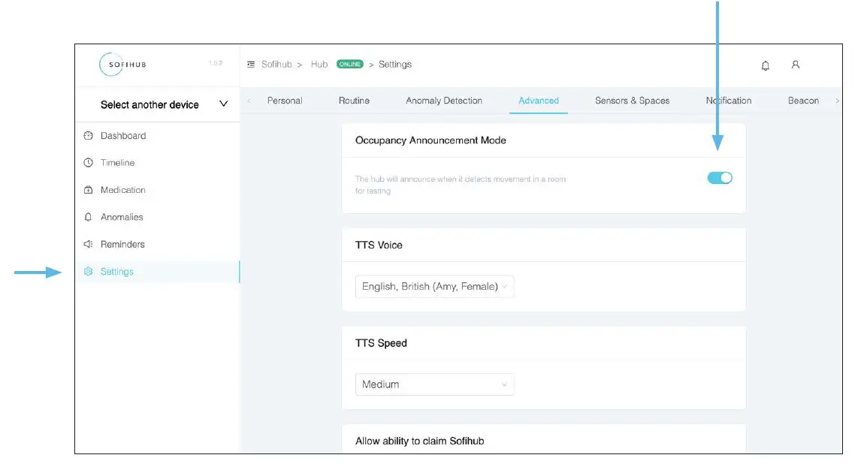Image resolution: width=867 pixels, height=470 pixels.
Task: Open the user profile icon
Action: [795, 65]
